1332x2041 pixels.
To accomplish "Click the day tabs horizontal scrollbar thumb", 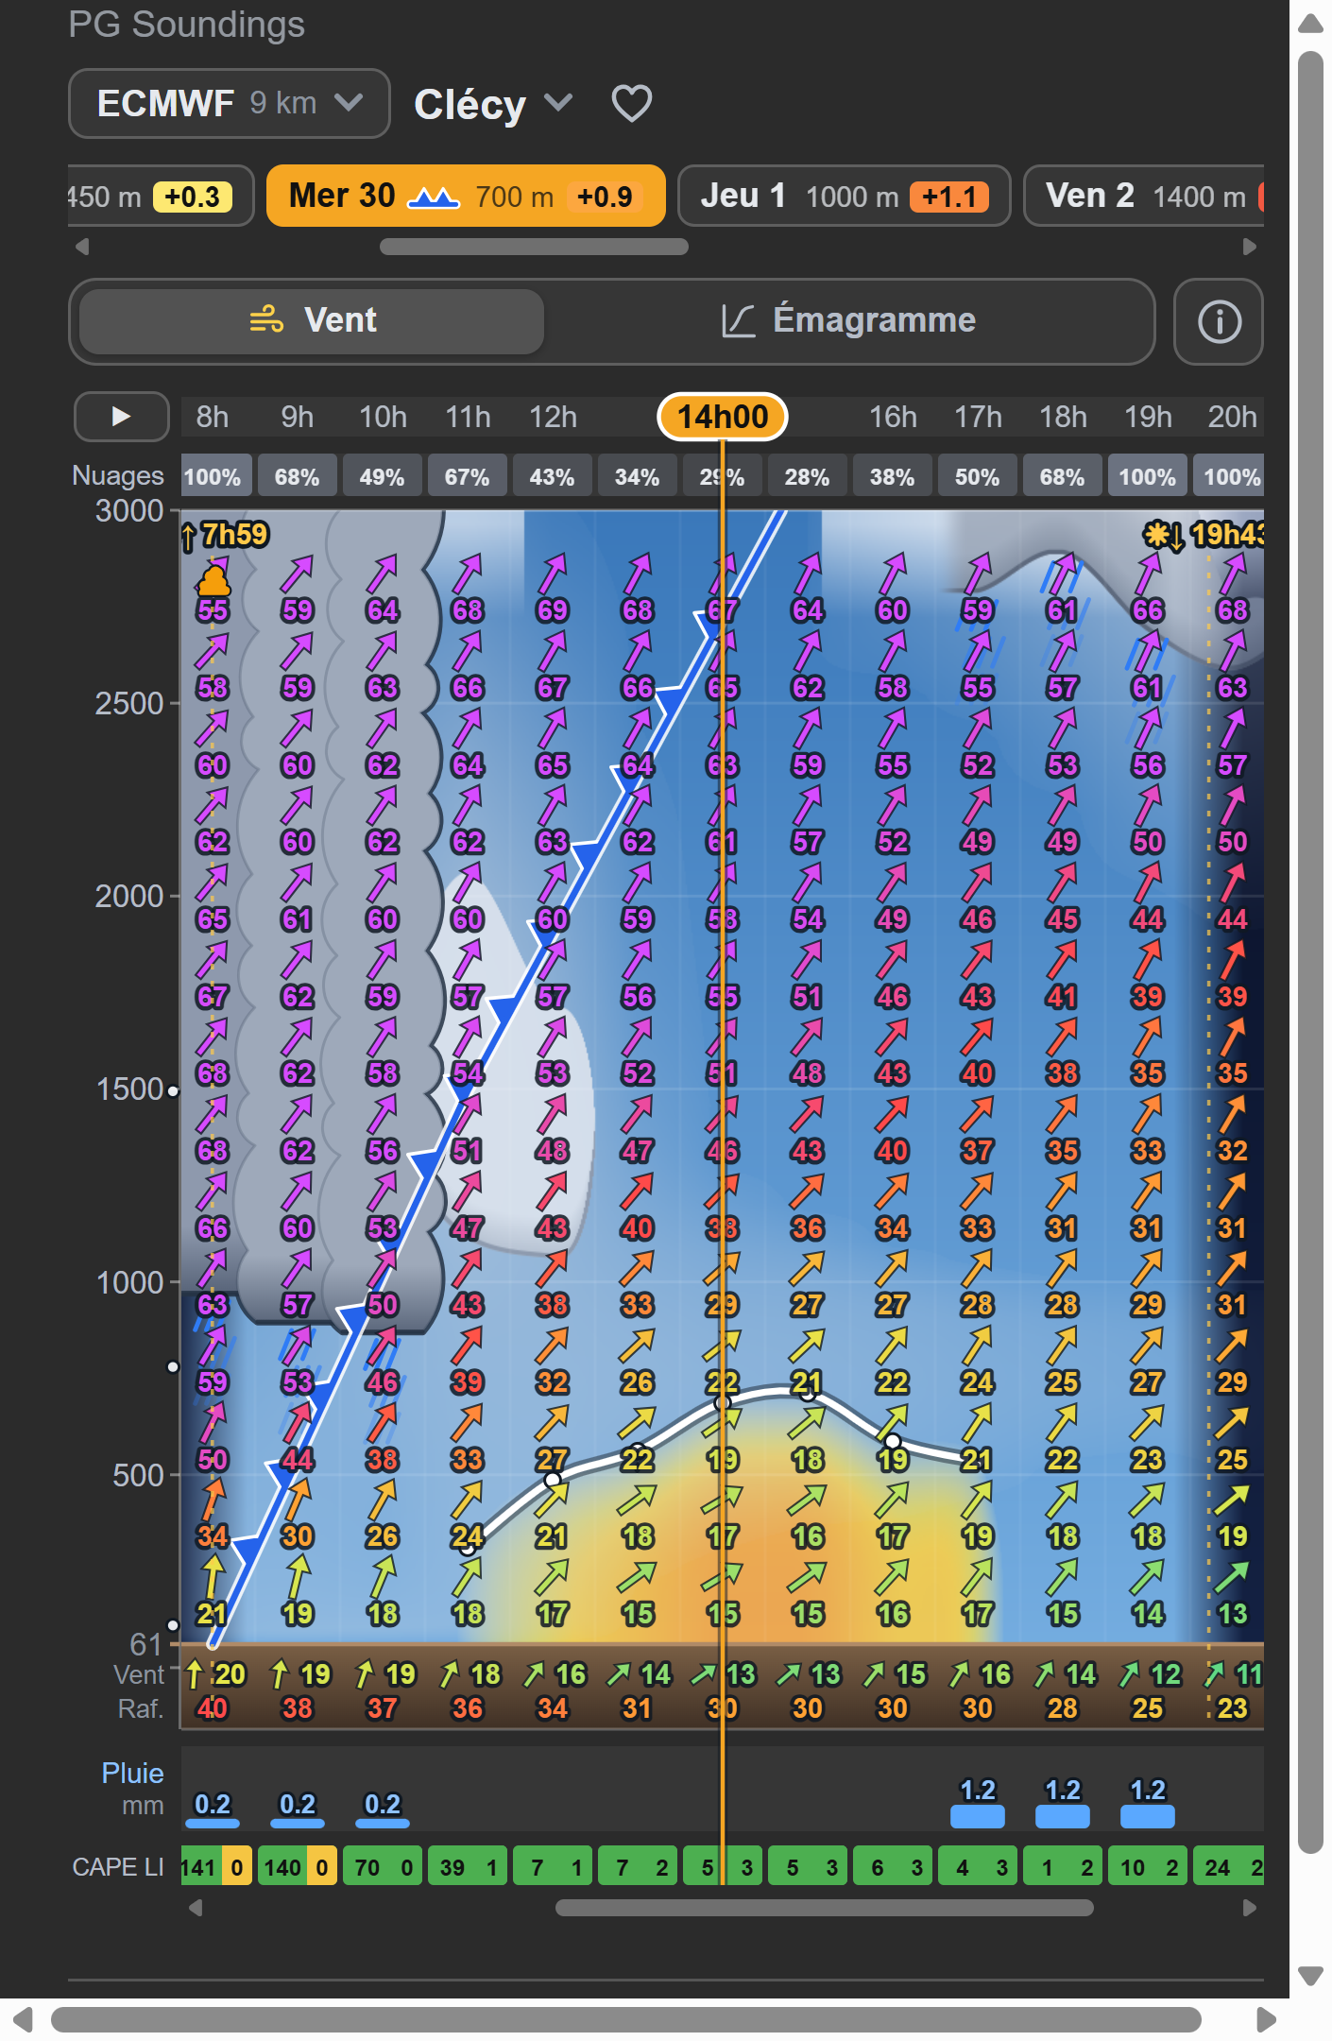I will click(534, 247).
